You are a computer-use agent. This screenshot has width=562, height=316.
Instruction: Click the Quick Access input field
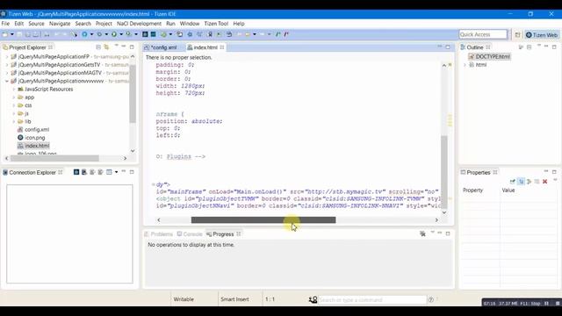[x=483, y=34]
